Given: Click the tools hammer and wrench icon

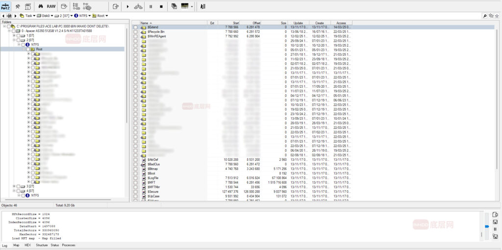Looking at the screenshot, I should tap(17, 6).
